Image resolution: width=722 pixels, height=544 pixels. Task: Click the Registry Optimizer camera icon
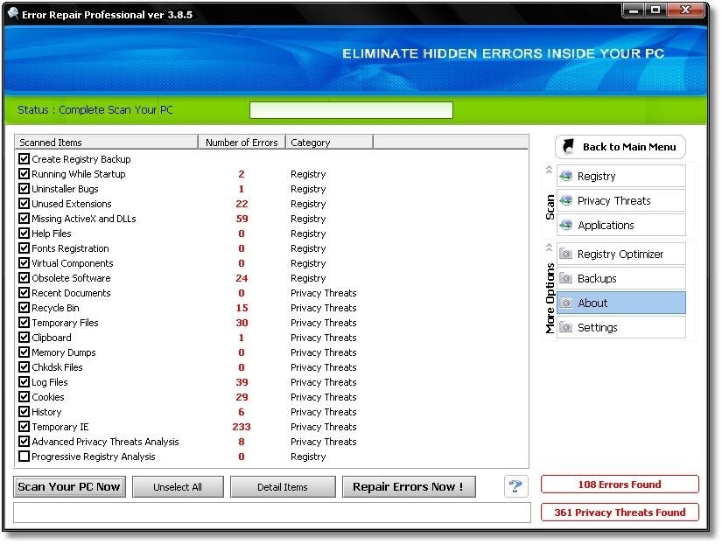tap(566, 255)
